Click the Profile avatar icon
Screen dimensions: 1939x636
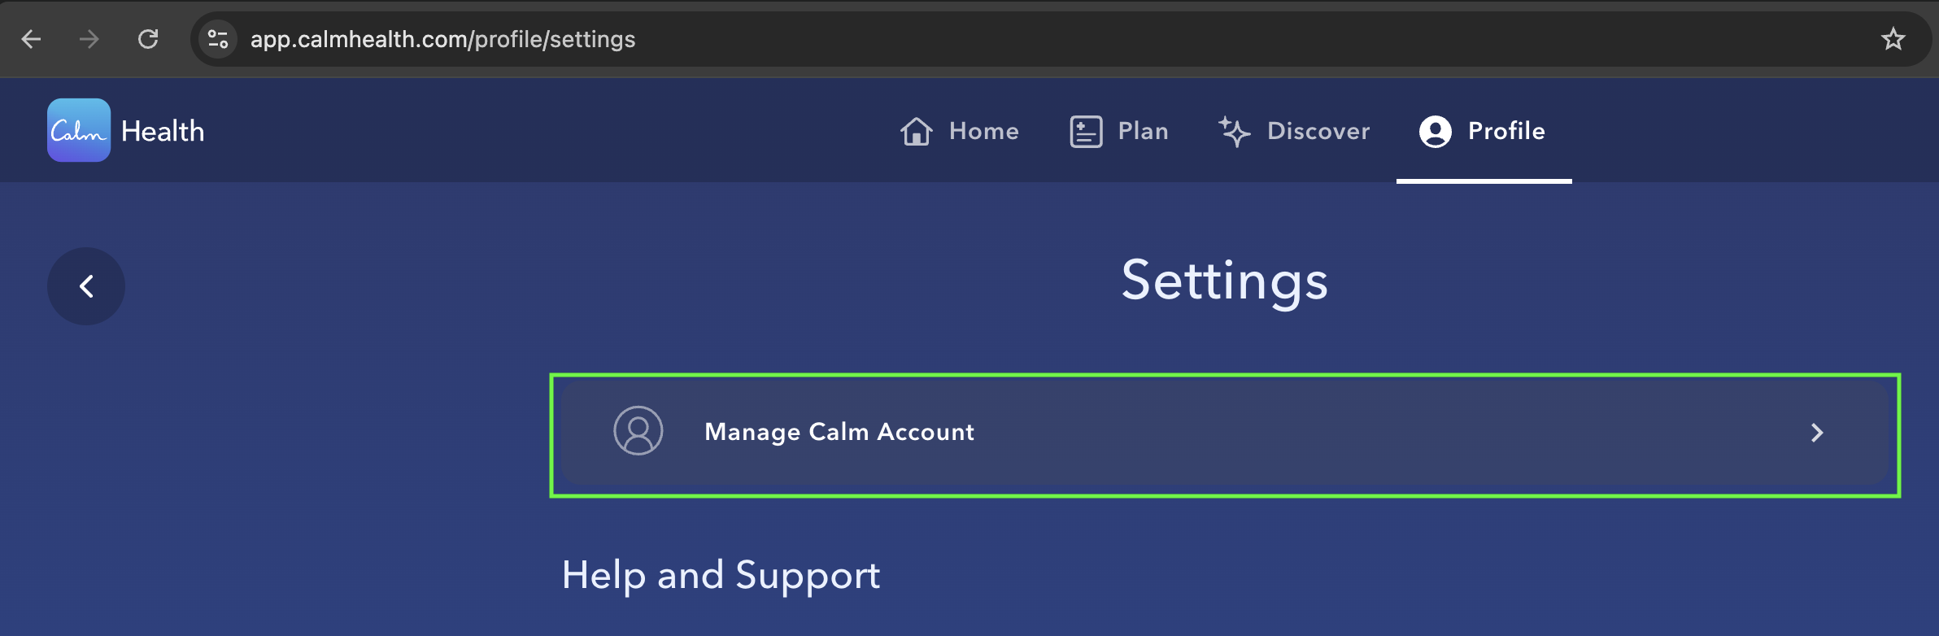point(1433,131)
